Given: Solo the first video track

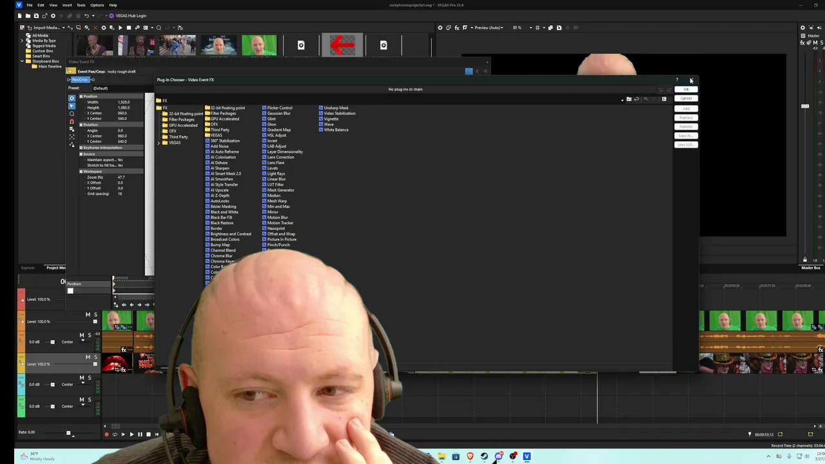Looking at the screenshot, I should (x=95, y=314).
